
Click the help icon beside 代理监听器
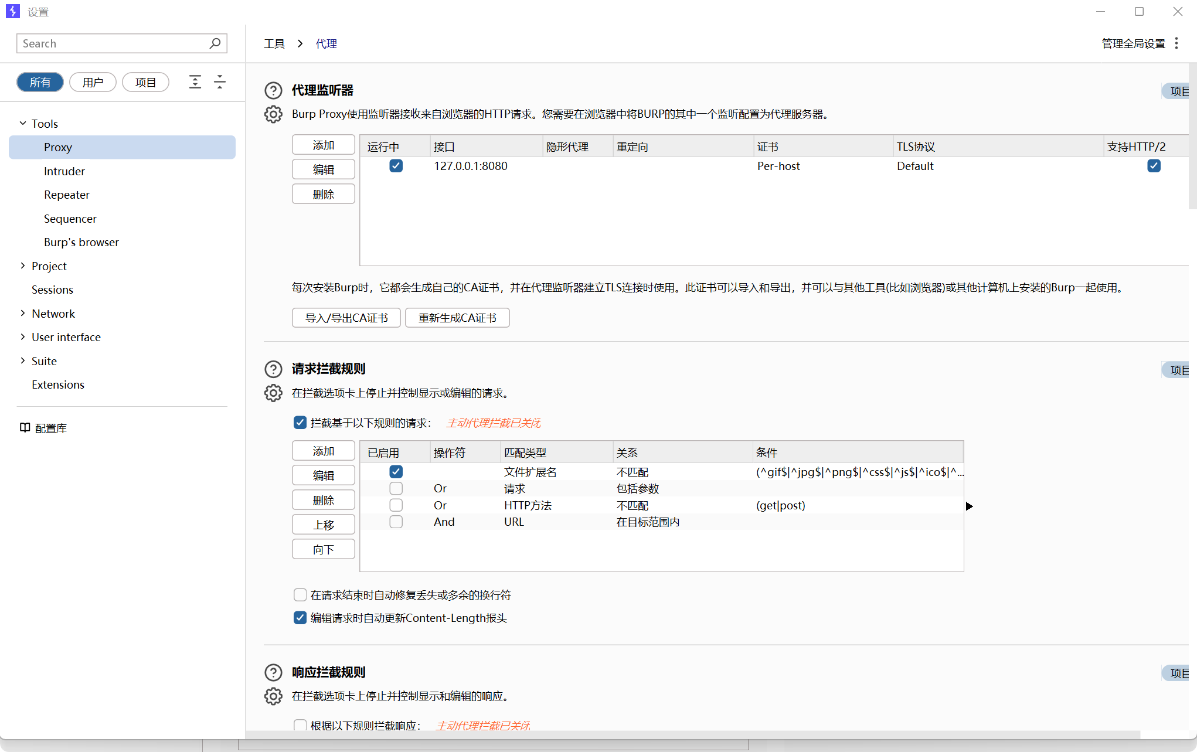point(273,90)
